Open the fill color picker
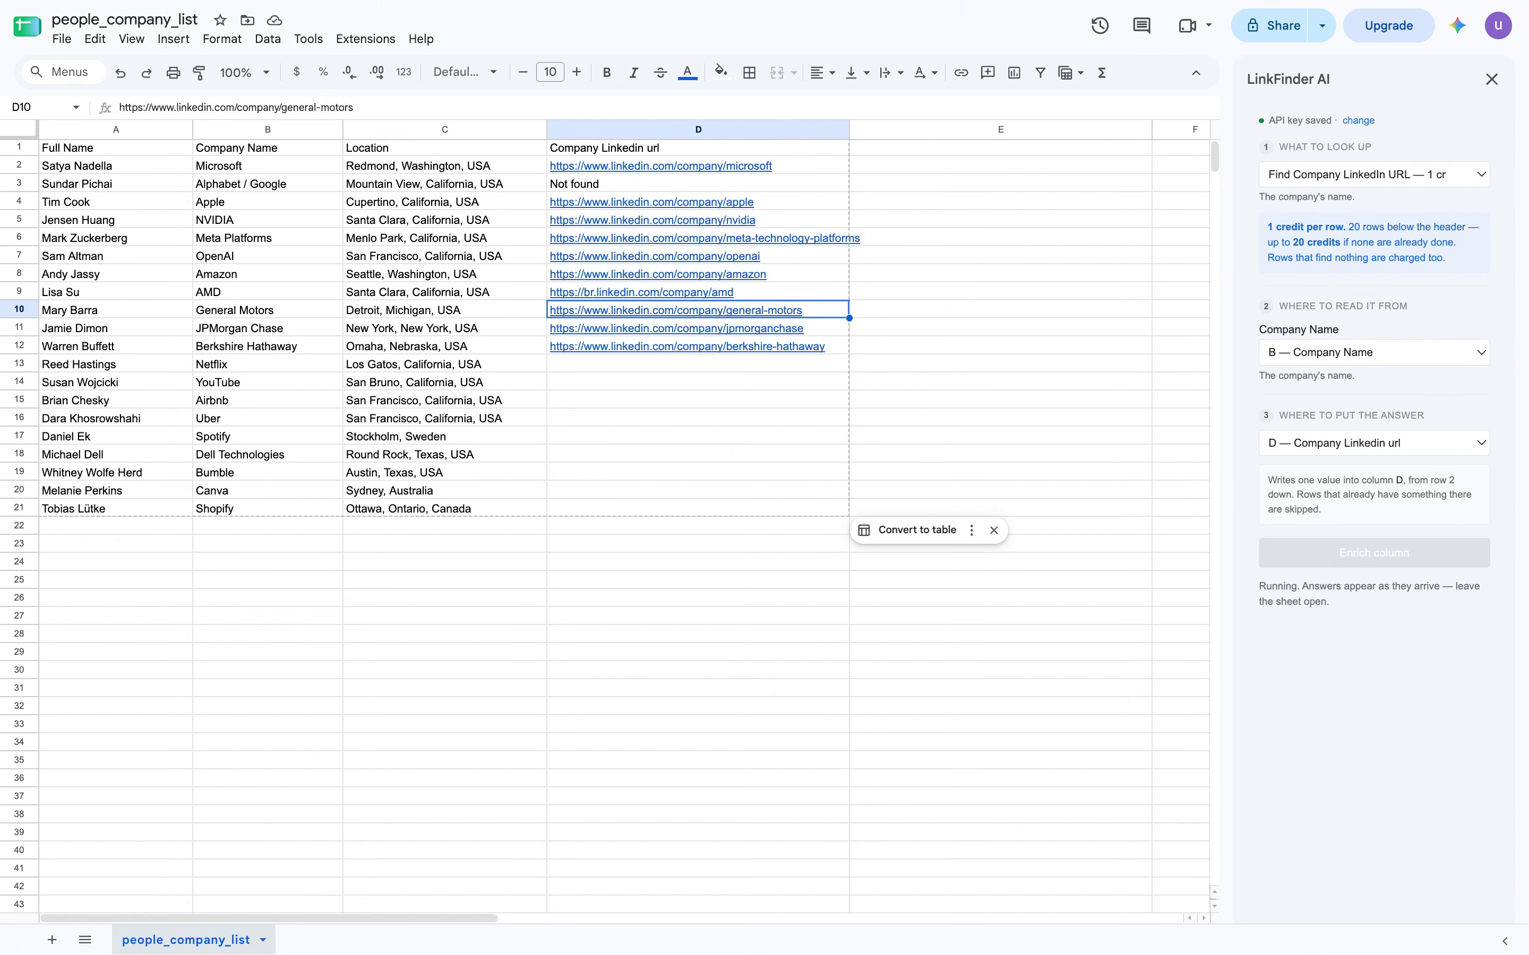 (721, 72)
